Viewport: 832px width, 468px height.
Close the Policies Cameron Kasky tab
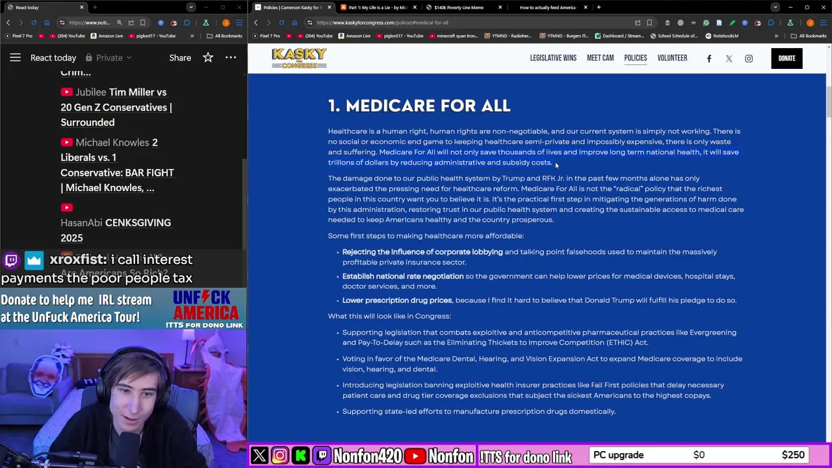329,7
